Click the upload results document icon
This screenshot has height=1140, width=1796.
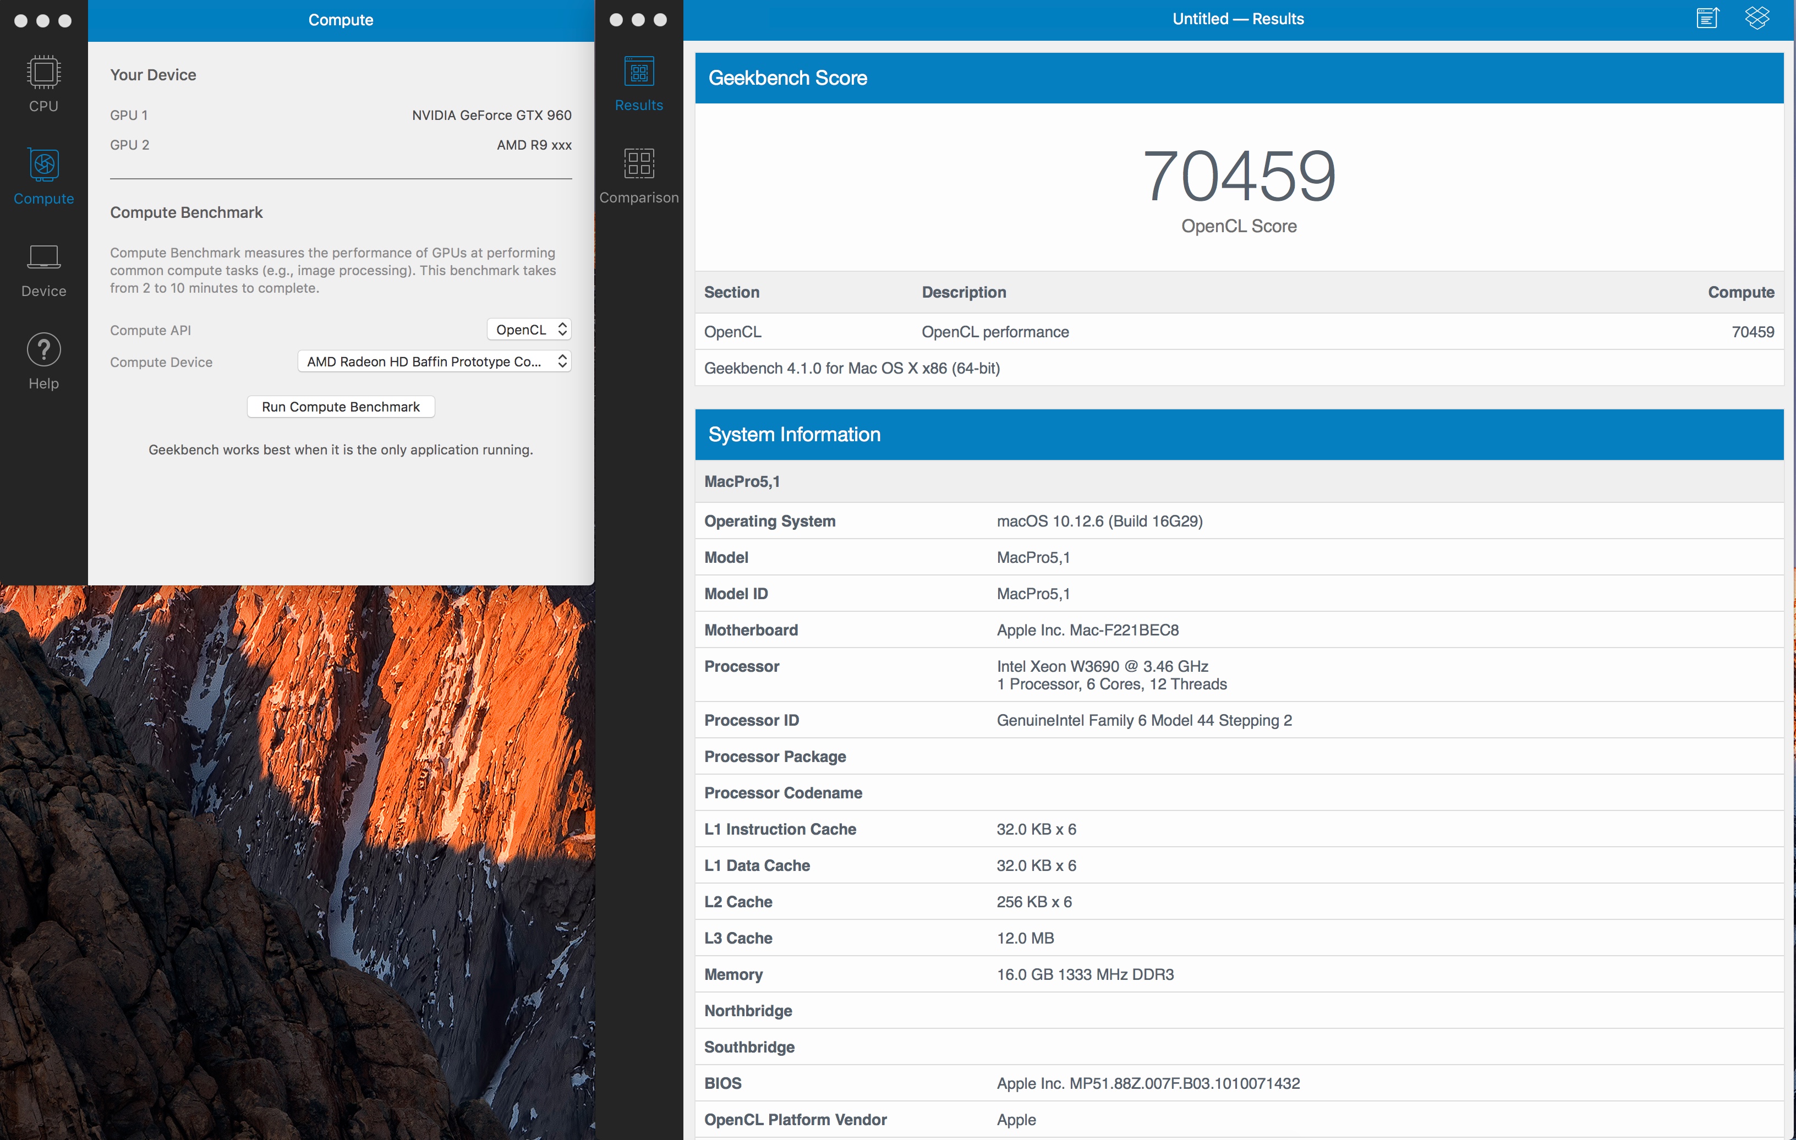(x=1706, y=18)
